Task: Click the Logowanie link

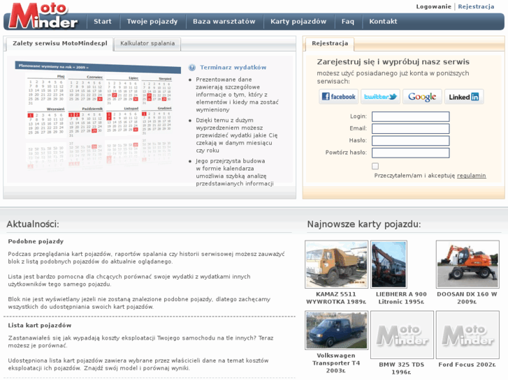Action: click(x=433, y=6)
